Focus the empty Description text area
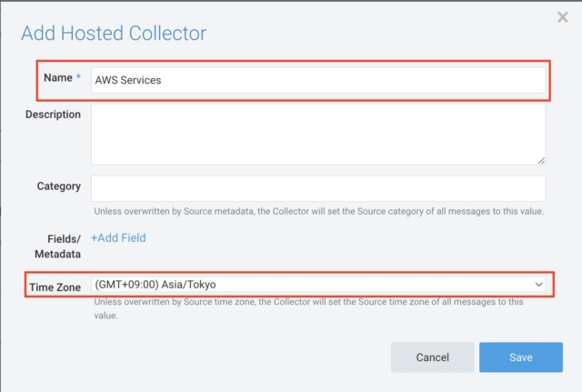 318,135
